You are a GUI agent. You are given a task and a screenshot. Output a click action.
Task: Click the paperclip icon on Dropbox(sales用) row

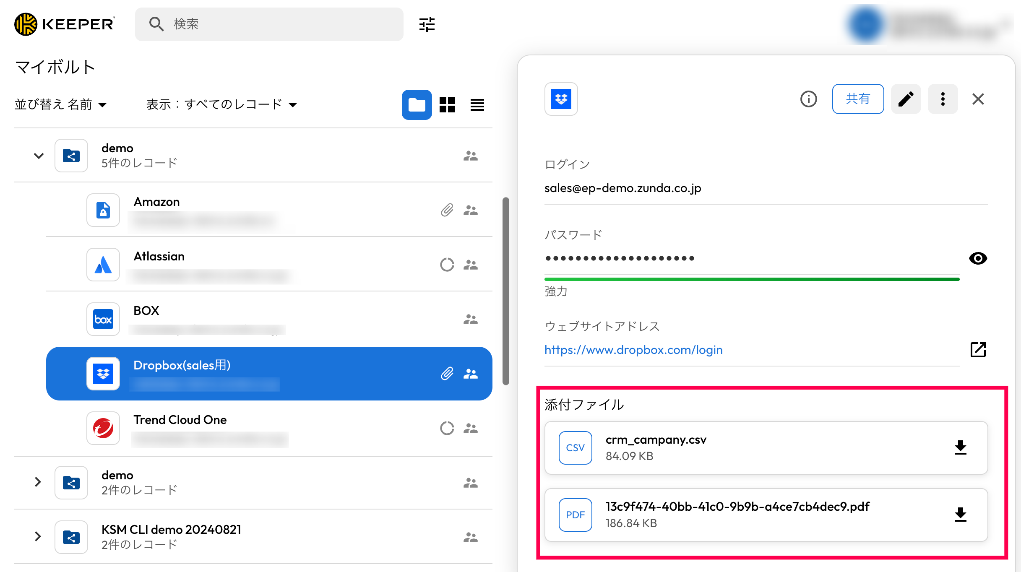point(447,374)
